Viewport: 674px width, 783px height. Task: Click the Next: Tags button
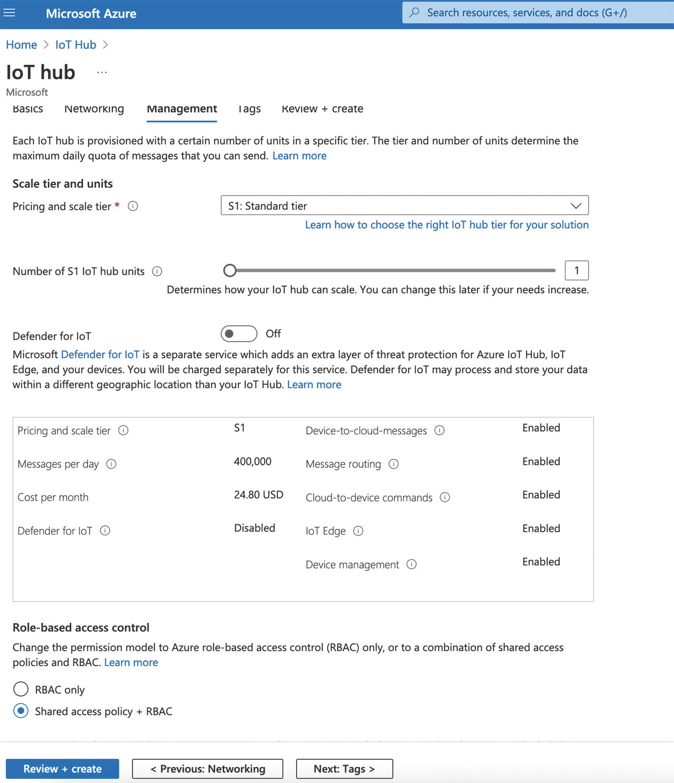pyautogui.click(x=344, y=769)
